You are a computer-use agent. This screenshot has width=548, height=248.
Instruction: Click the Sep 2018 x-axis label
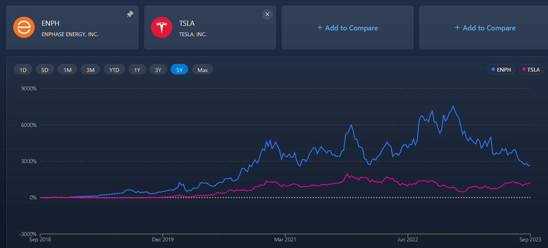pos(40,239)
